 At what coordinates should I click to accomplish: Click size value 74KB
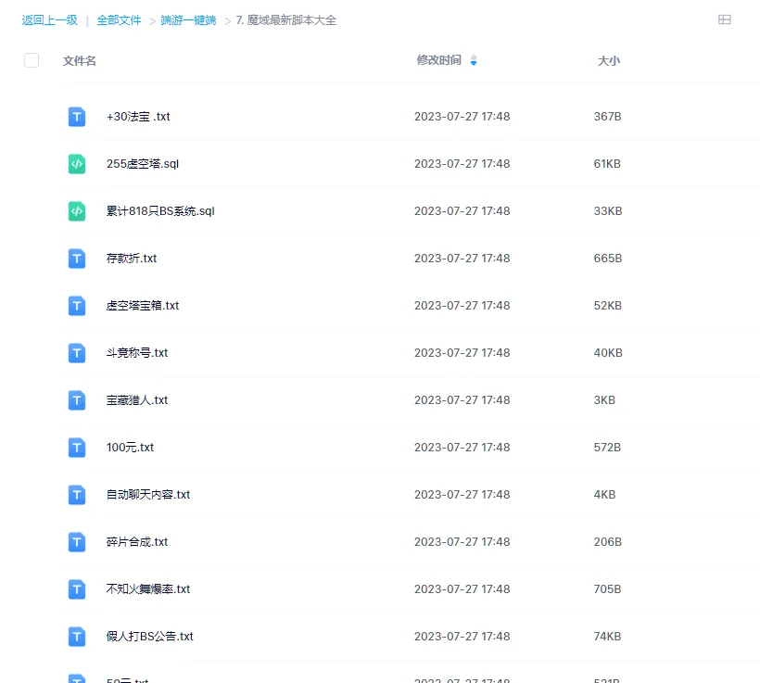[607, 637]
